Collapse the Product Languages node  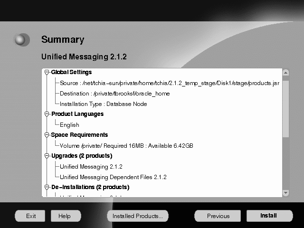47,114
